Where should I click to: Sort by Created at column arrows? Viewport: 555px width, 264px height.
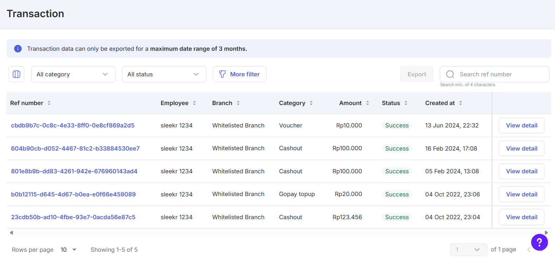pos(461,103)
